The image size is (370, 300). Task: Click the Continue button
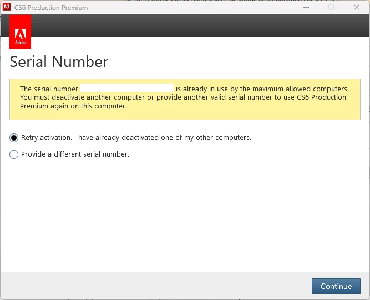coord(336,286)
